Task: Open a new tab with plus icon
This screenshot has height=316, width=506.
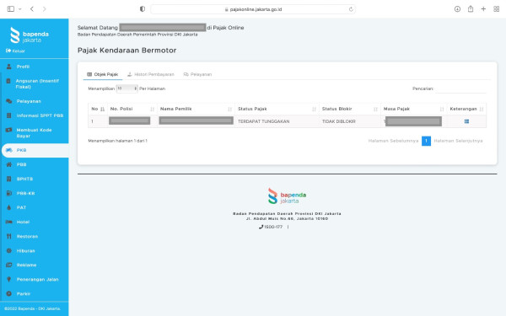Action: 483,9
